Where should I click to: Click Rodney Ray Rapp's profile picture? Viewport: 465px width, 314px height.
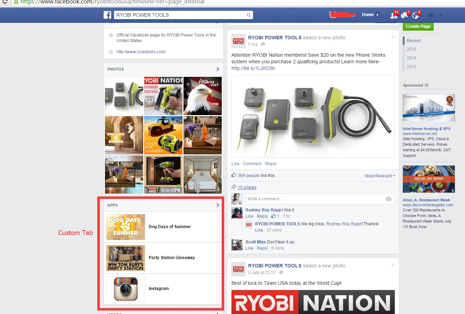237,213
